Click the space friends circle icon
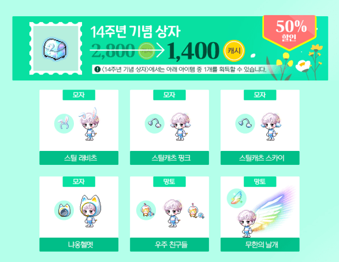 point(146,211)
